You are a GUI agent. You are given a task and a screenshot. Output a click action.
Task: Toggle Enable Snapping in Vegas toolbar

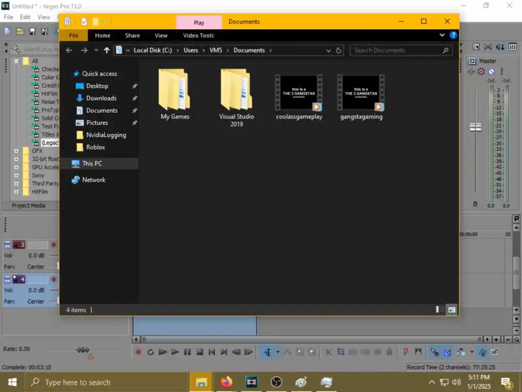point(435,352)
